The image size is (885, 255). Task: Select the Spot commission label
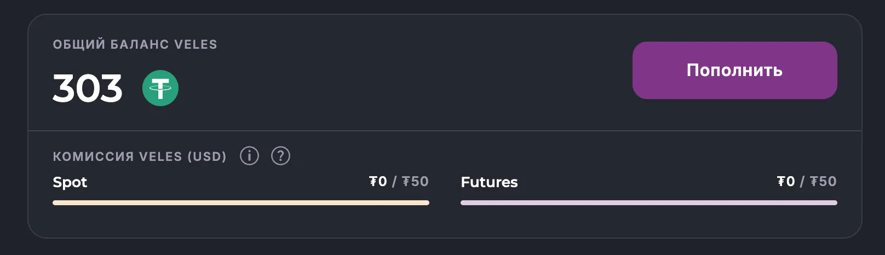tap(70, 182)
